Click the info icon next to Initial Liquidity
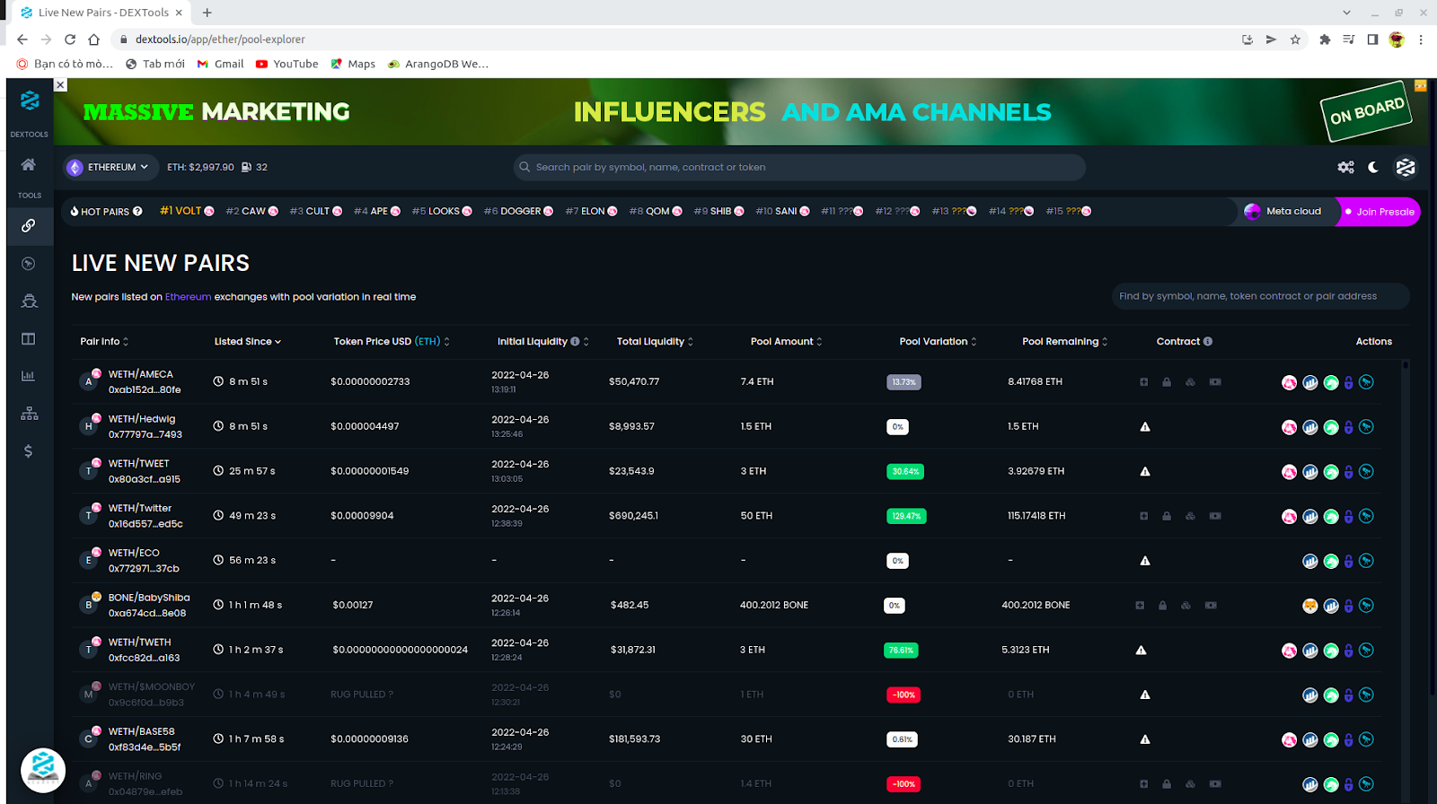1437x804 pixels. 575,341
